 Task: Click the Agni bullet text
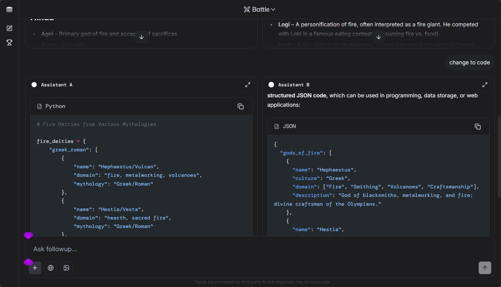pos(109,34)
